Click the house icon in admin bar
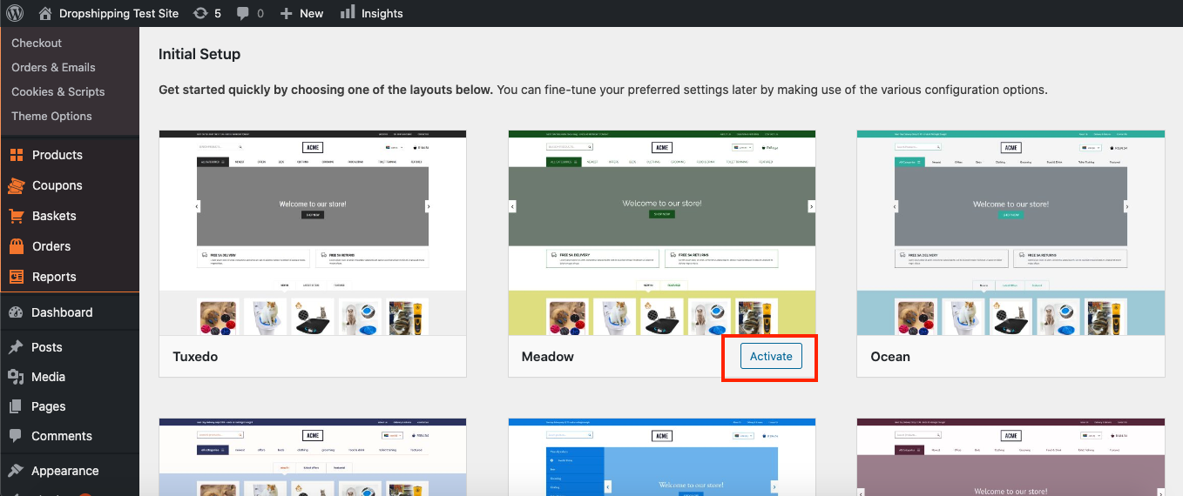The width and height of the screenshot is (1183, 496). (x=45, y=13)
